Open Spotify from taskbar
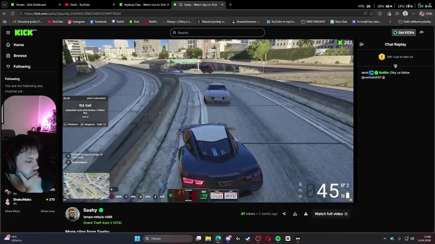The image size is (435, 244). [x=278, y=239]
